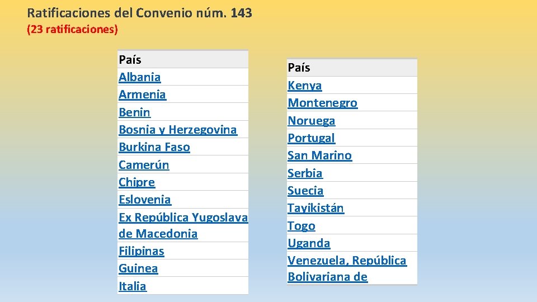
Task: Select the Portugal link
Action: click(311, 138)
